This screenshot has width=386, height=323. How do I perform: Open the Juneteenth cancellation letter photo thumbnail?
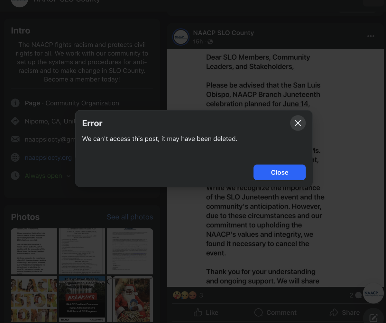tap(34, 251)
